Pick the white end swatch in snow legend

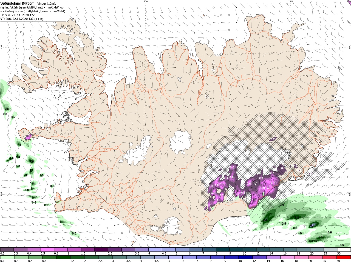tap(344, 250)
